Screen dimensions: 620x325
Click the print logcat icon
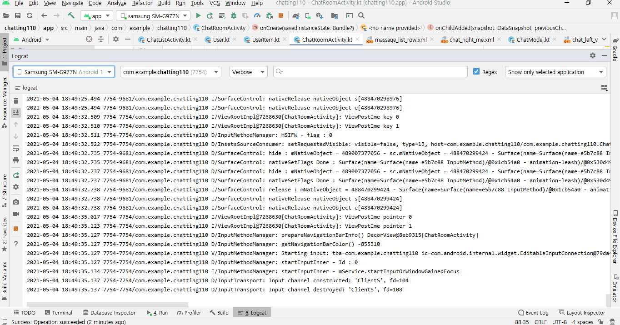coord(16,160)
